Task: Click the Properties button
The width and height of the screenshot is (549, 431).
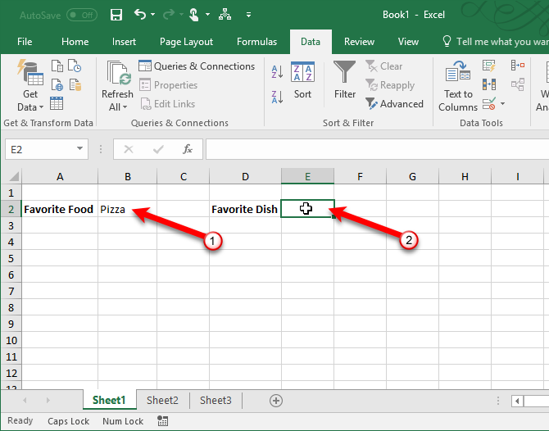Action: 169,85
